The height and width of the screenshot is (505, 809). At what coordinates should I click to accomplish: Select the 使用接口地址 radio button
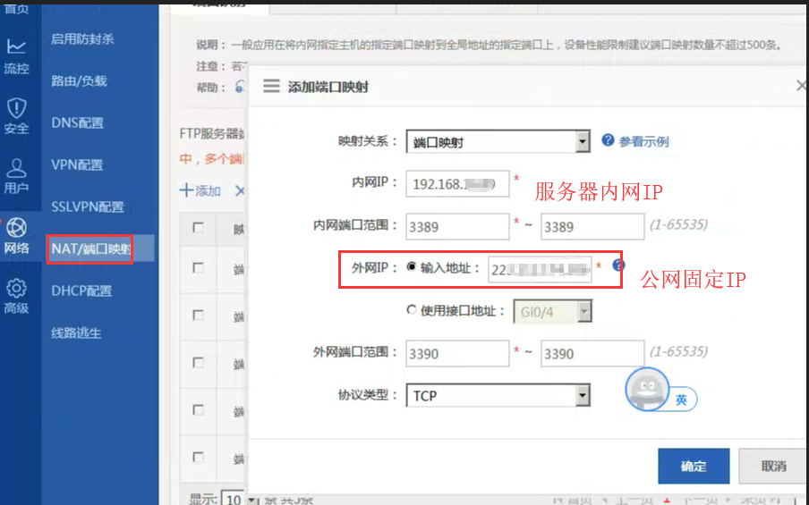pyautogui.click(x=412, y=310)
